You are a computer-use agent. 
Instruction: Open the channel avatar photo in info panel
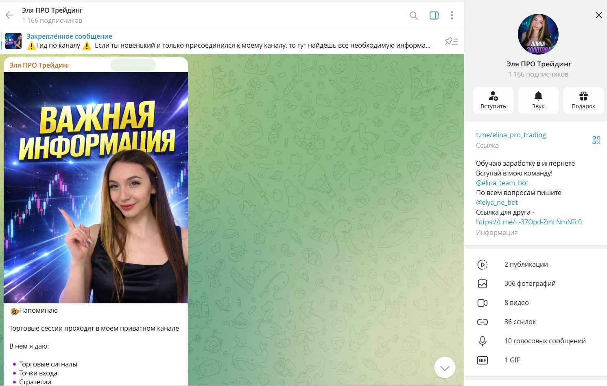tap(538, 35)
